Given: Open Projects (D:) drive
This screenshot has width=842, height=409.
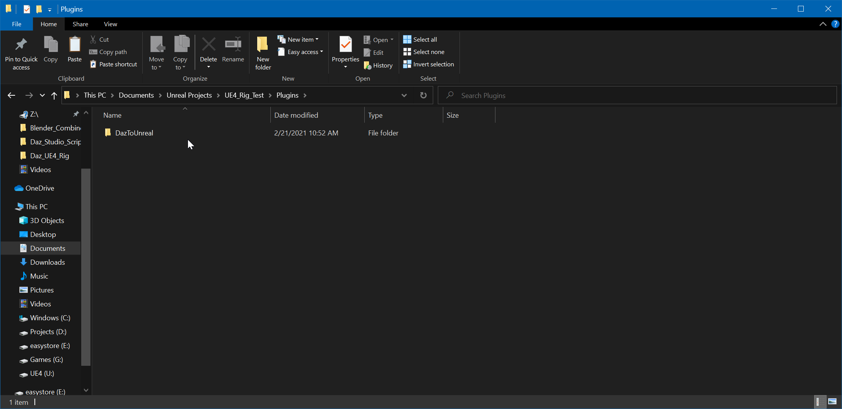Looking at the screenshot, I should point(43,331).
